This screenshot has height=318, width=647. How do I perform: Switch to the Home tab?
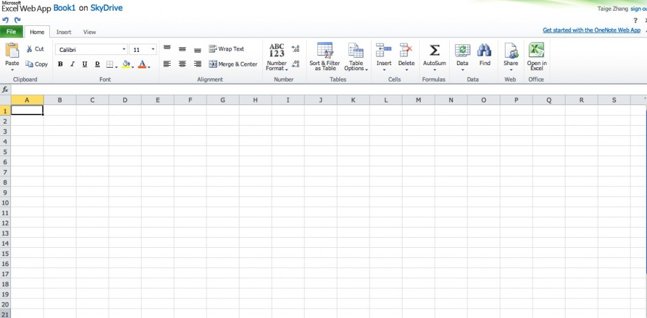click(x=37, y=32)
